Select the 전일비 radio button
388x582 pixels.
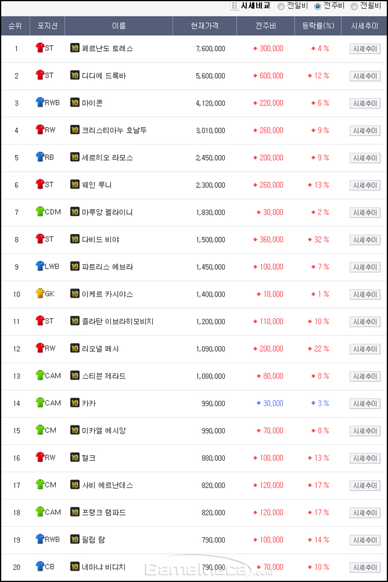281,6
